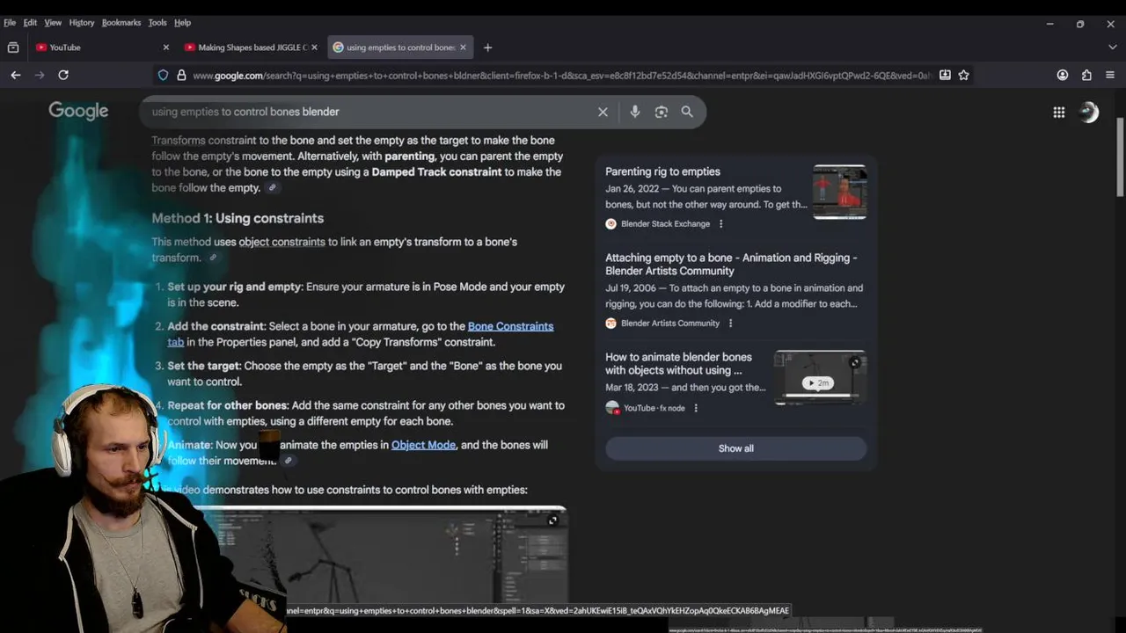Open the Bone Constraints tab link
This screenshot has height=633, width=1126.
[510, 326]
